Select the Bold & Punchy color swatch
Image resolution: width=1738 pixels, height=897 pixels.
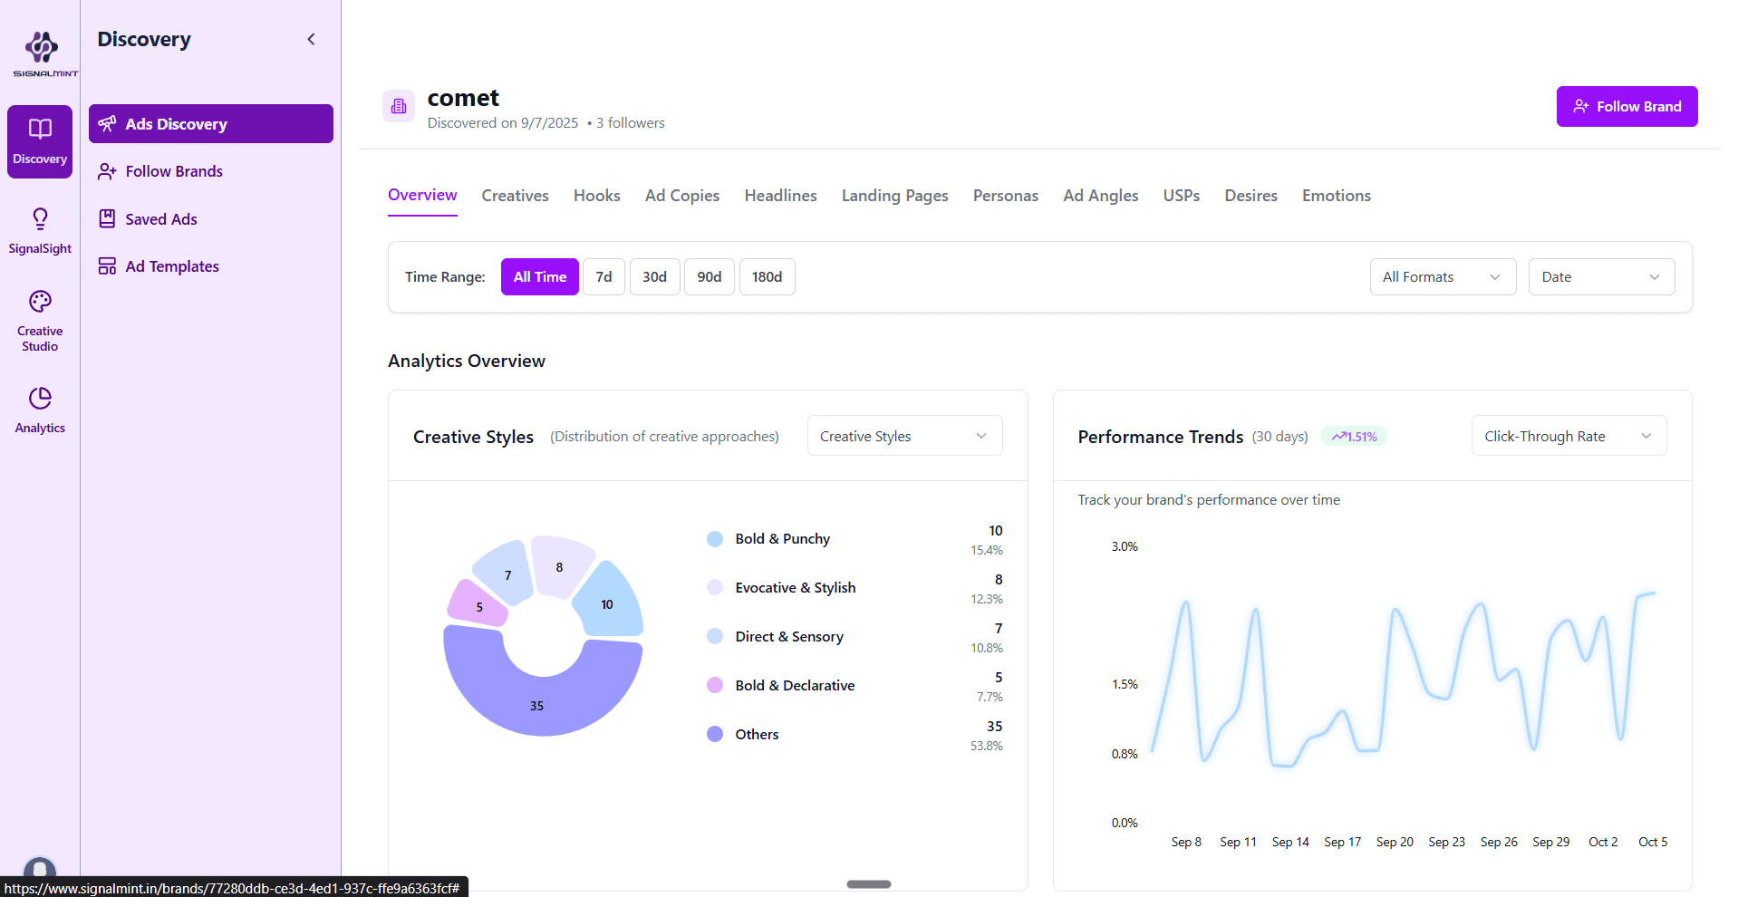715,538
